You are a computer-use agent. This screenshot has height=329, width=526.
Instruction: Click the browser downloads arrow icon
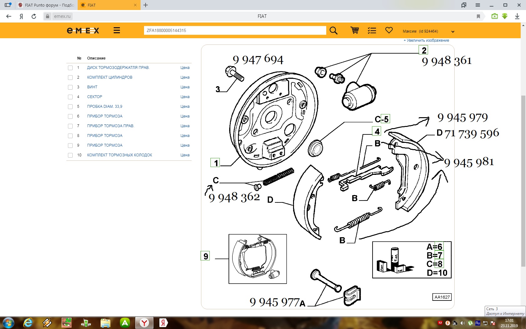click(517, 16)
